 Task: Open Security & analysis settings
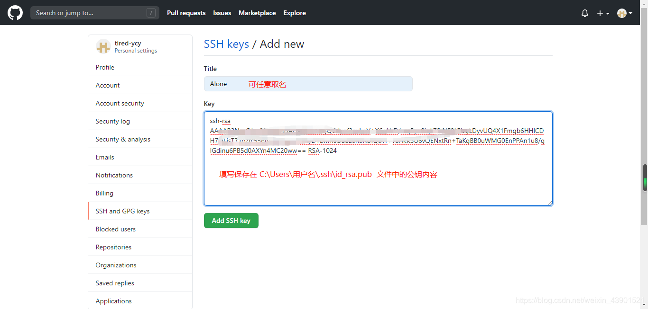click(140, 139)
